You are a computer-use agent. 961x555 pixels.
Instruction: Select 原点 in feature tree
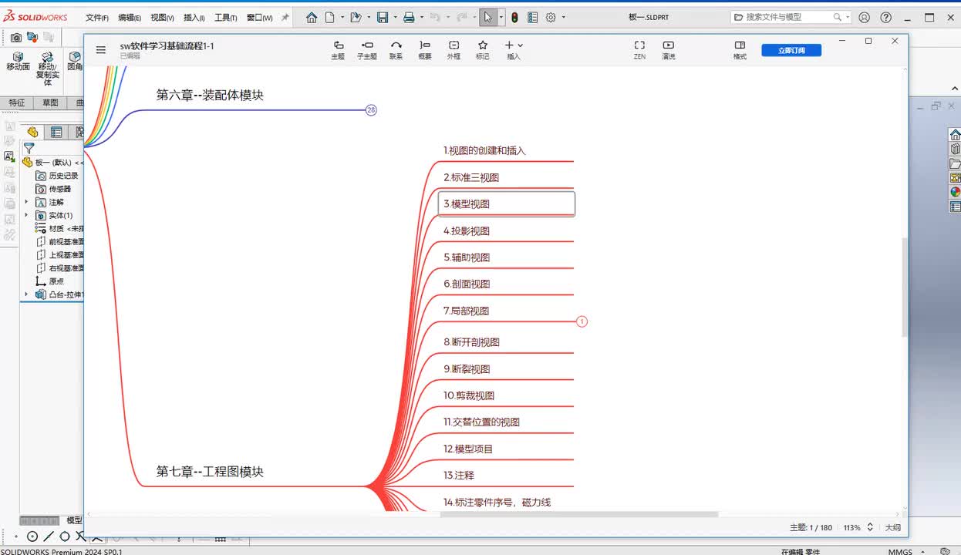click(51, 281)
